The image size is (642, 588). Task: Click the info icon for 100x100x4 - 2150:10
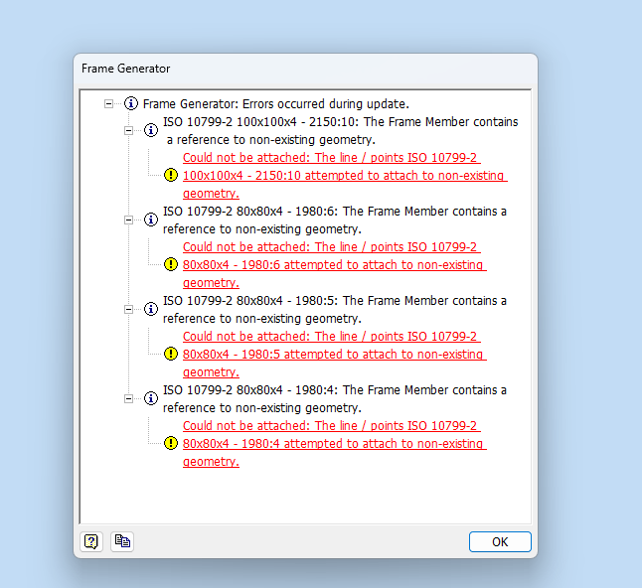click(x=151, y=130)
